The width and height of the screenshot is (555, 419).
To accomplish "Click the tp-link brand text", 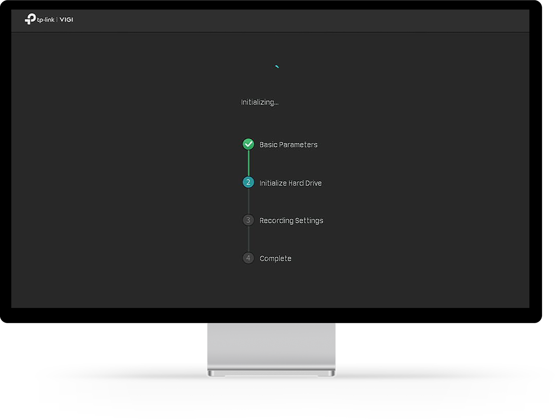I will click(x=46, y=20).
